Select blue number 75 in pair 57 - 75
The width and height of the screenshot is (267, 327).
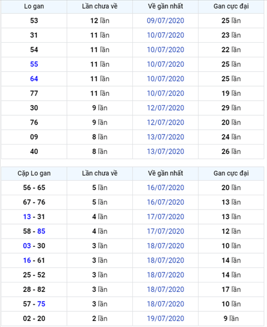click(x=41, y=304)
